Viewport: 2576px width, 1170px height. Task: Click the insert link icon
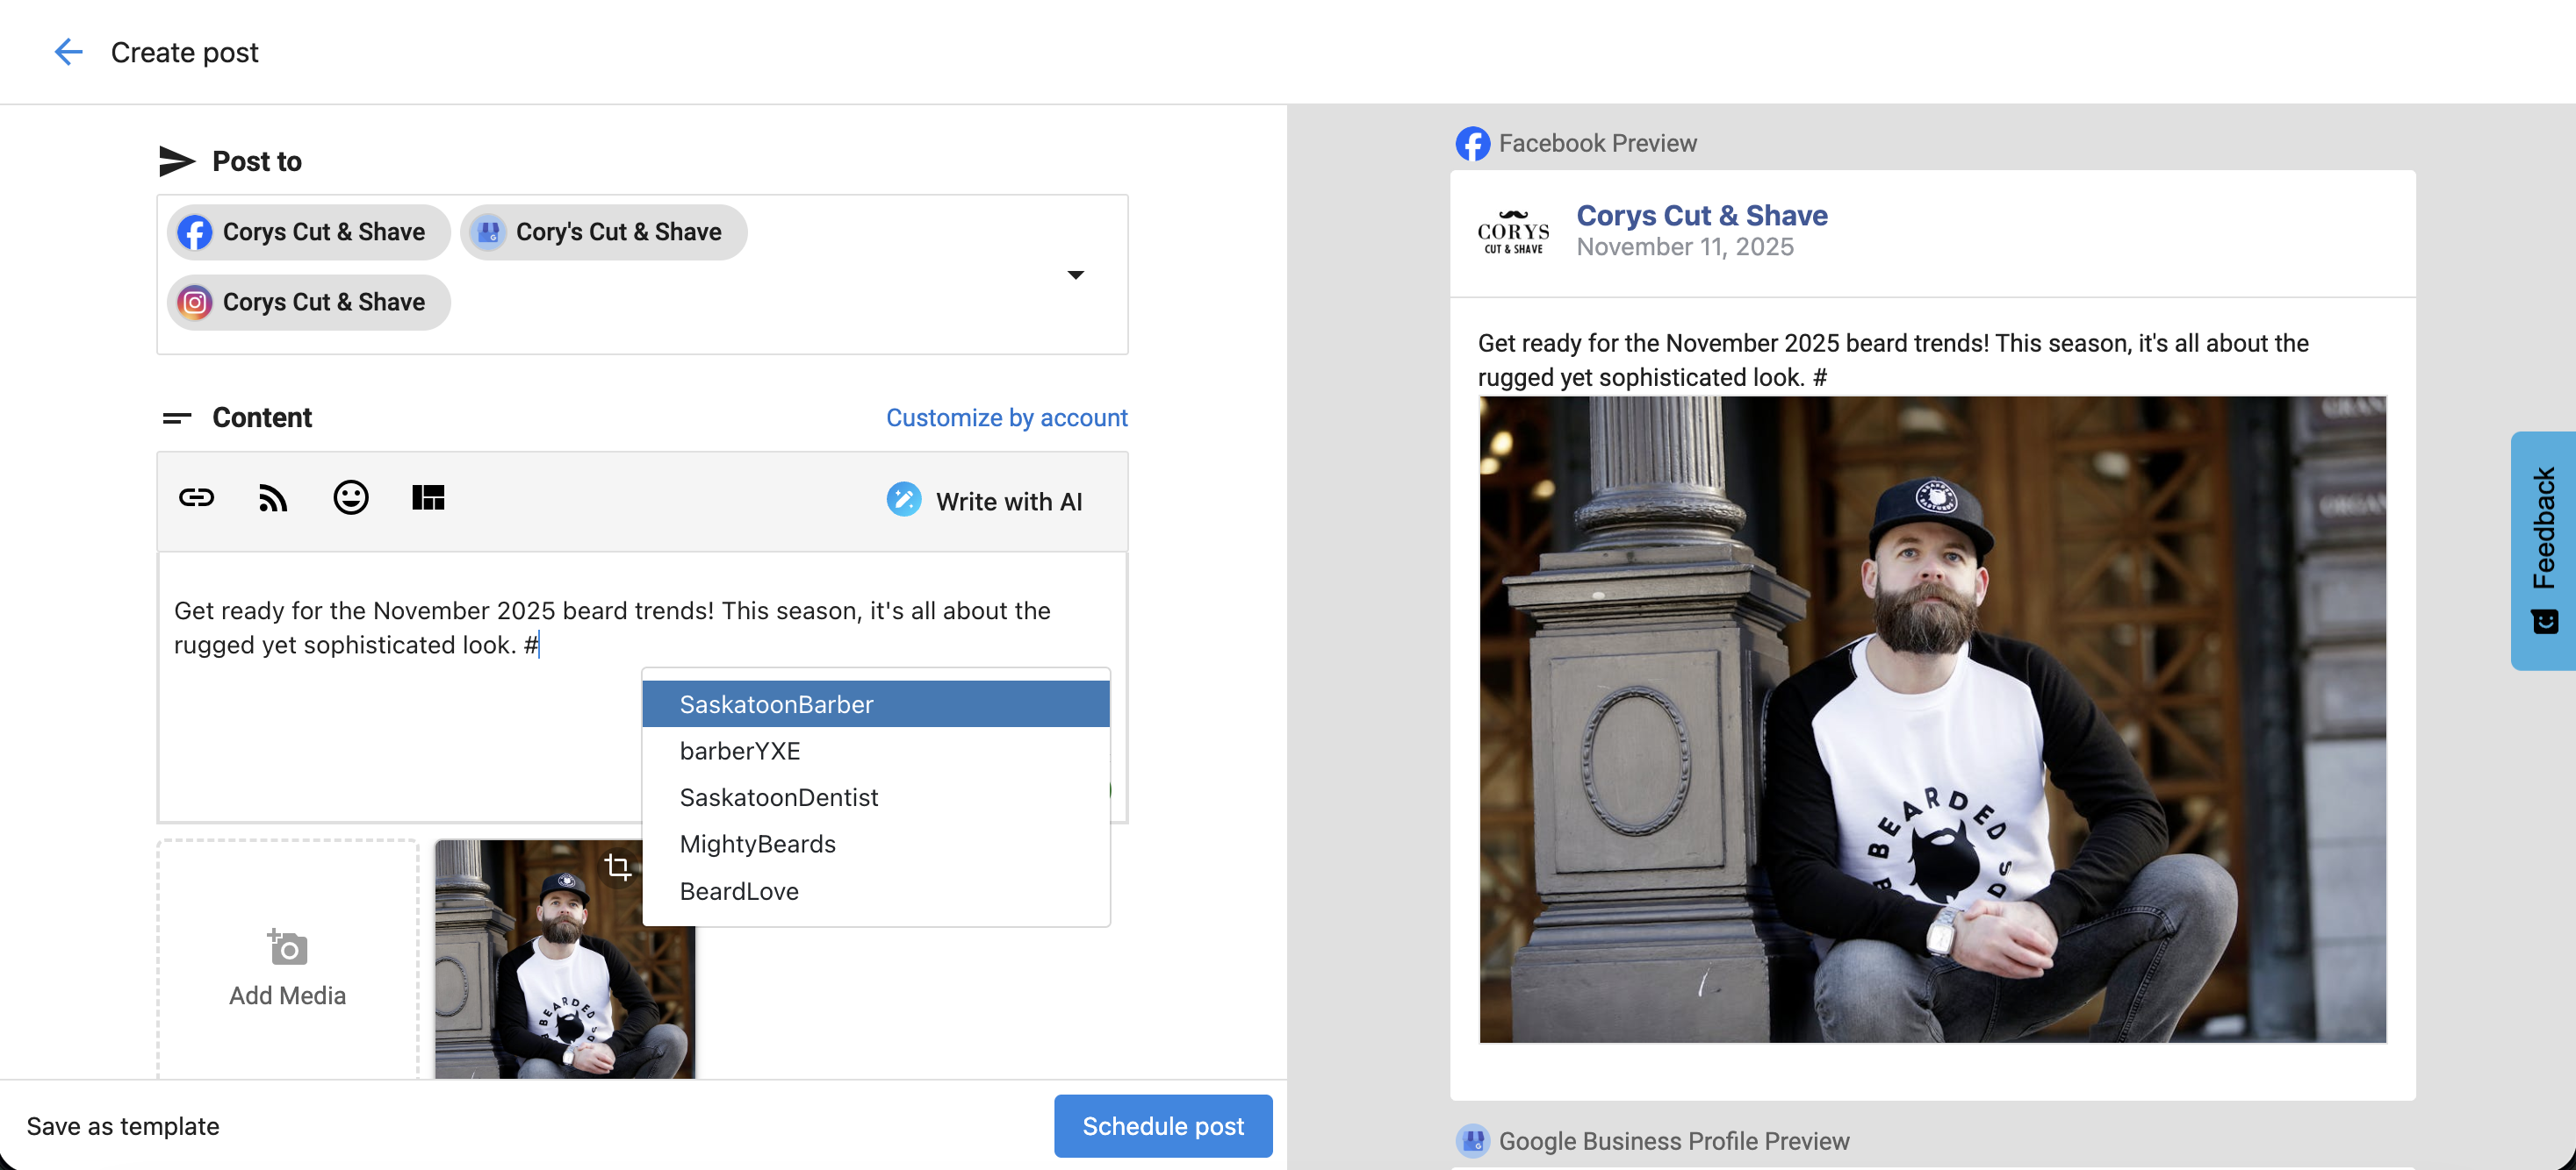click(196, 497)
